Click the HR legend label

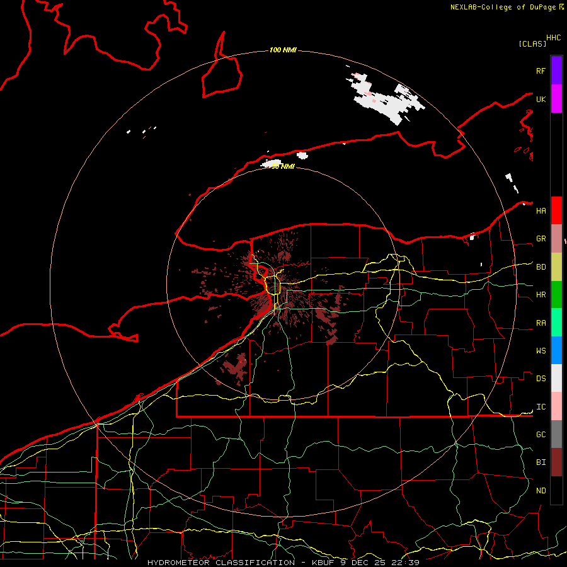pos(541,295)
